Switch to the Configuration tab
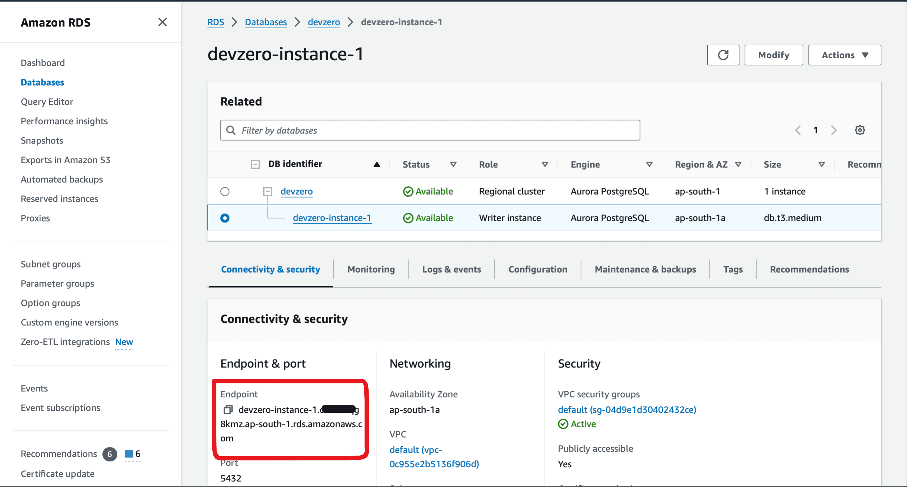 [x=538, y=269]
